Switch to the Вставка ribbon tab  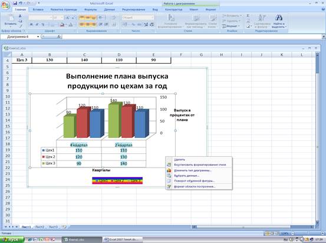[x=38, y=9]
